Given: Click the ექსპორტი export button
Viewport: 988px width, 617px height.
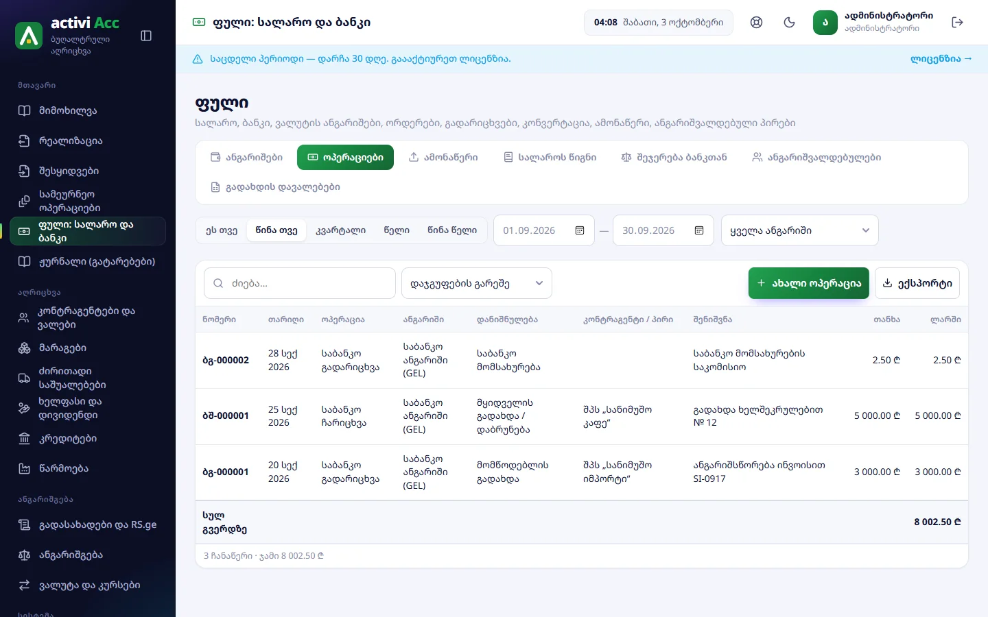Looking at the screenshot, I should click(917, 283).
